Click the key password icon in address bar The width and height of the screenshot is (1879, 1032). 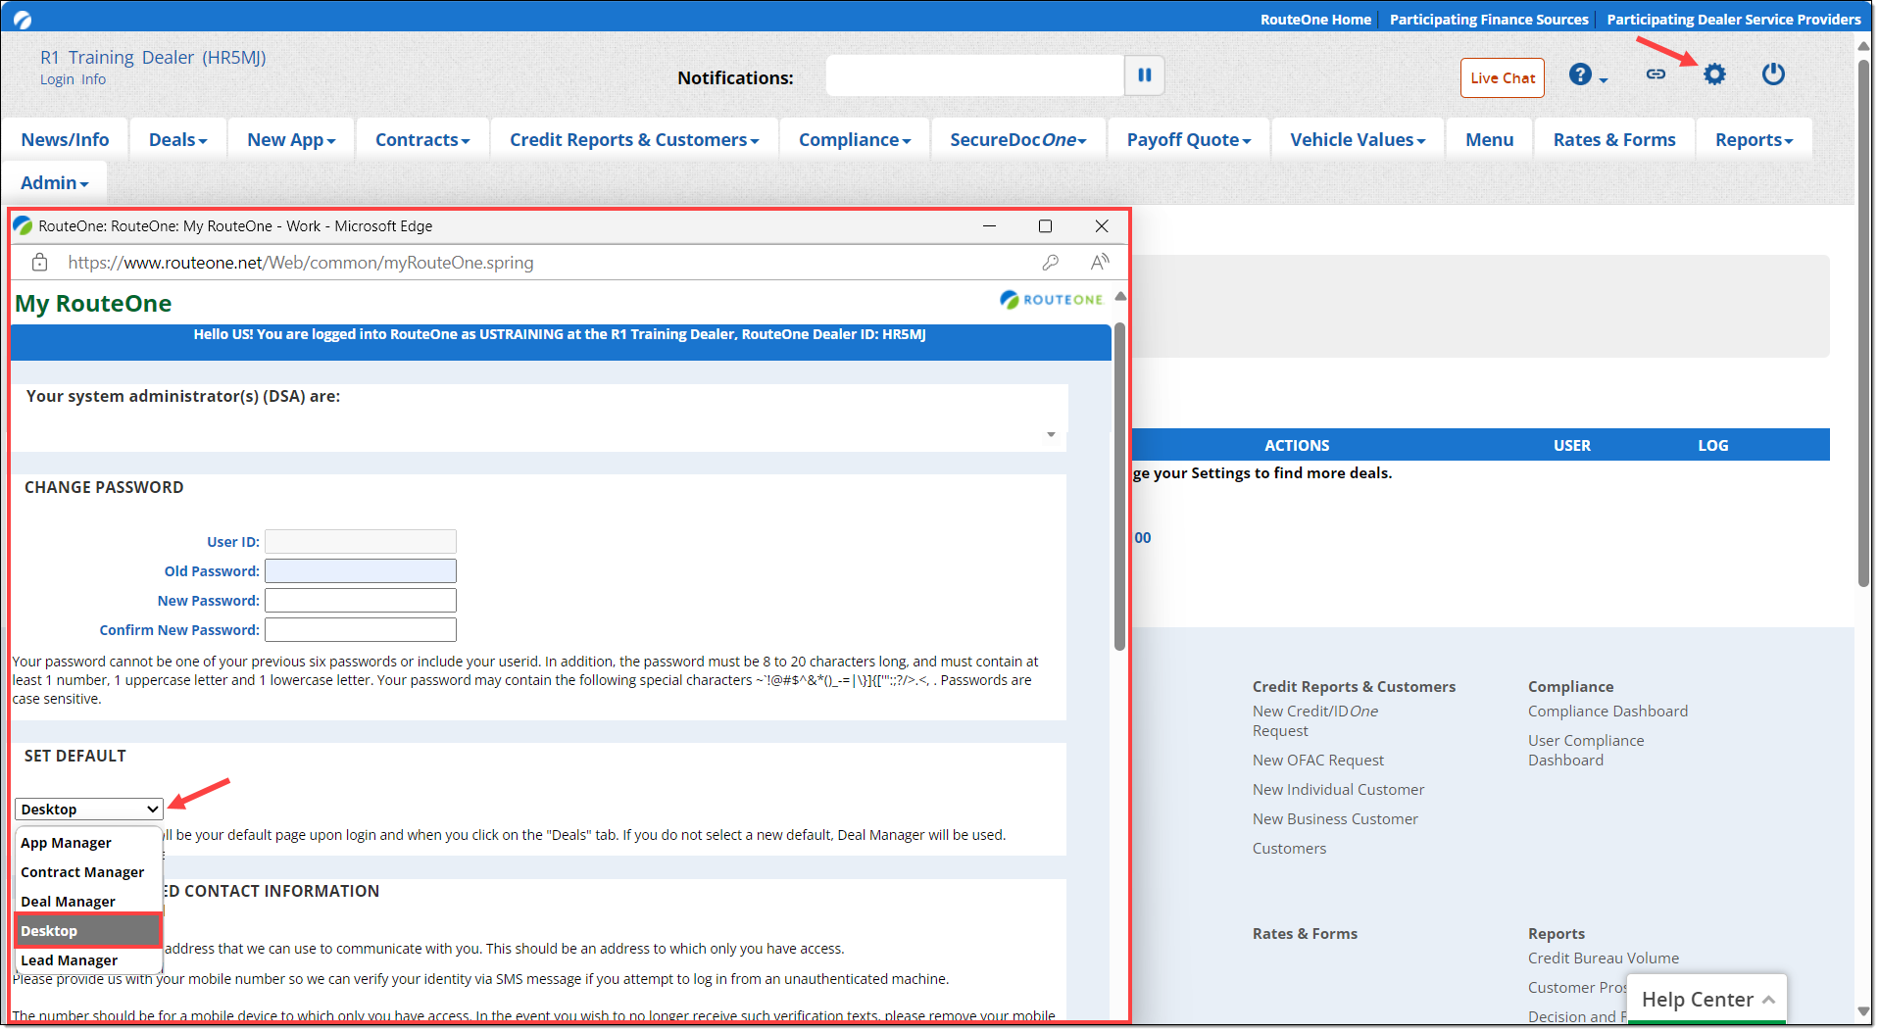[1050, 263]
